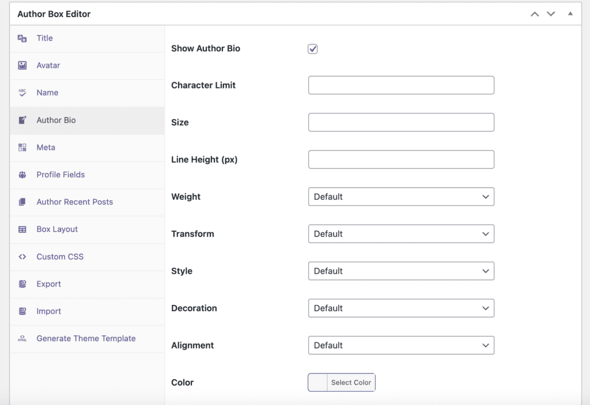Select the Custom CSS code icon
590x405 pixels.
(x=23, y=257)
